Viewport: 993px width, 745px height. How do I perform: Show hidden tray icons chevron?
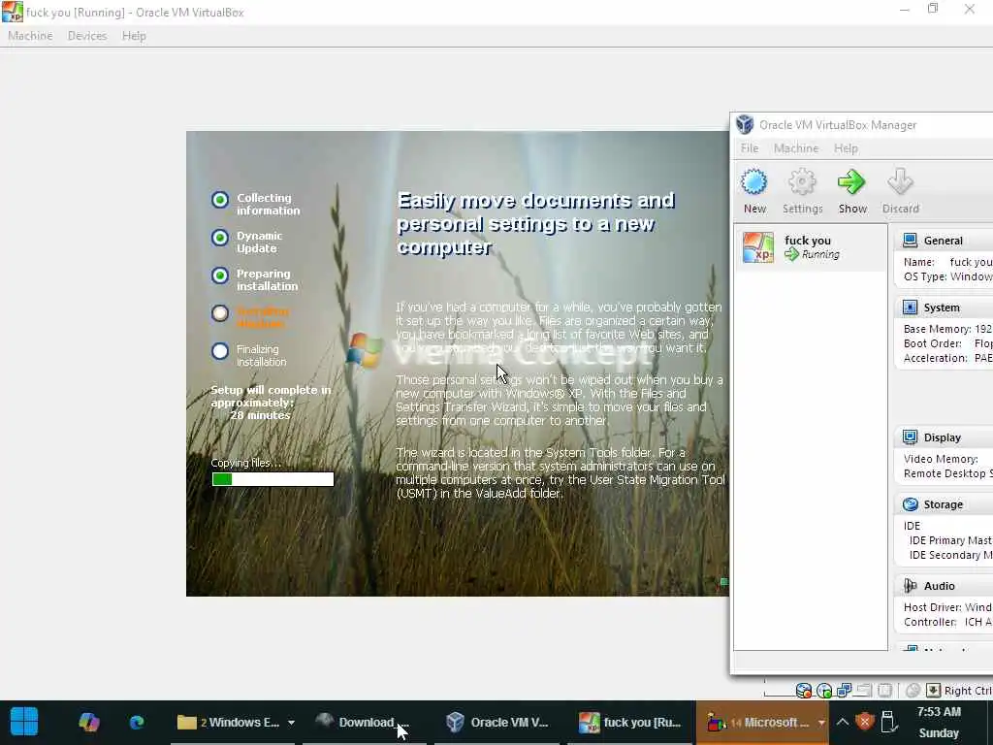coord(842,722)
